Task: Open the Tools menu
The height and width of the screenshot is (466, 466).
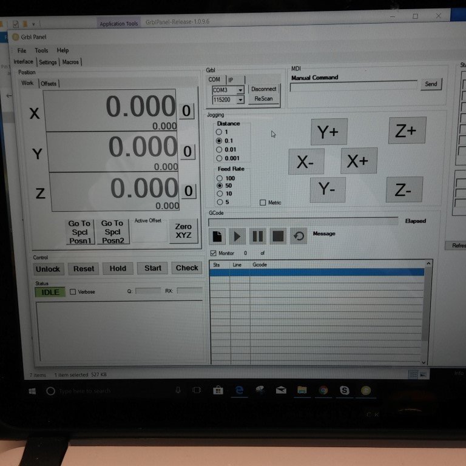Action: pyautogui.click(x=41, y=50)
